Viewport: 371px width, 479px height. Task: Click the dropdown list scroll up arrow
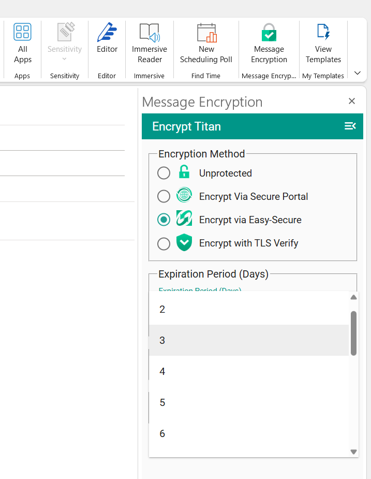[x=353, y=297]
